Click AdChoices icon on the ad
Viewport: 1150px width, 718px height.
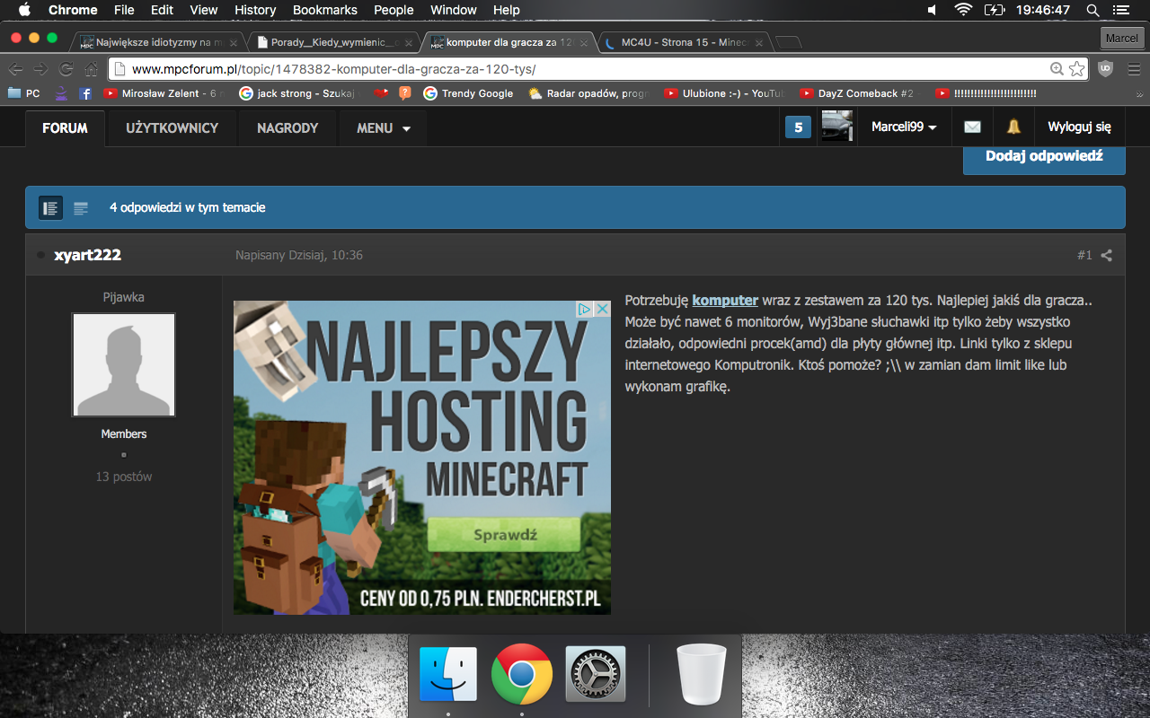pyautogui.click(x=584, y=309)
